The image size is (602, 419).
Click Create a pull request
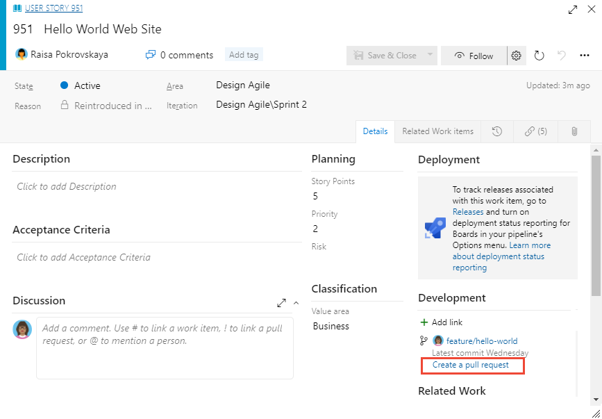pos(472,365)
